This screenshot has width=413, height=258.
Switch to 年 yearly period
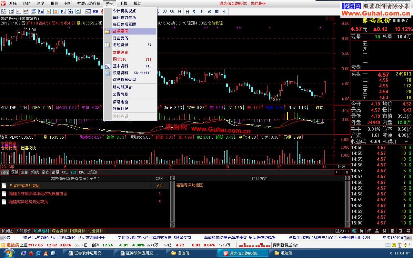coord(224,11)
